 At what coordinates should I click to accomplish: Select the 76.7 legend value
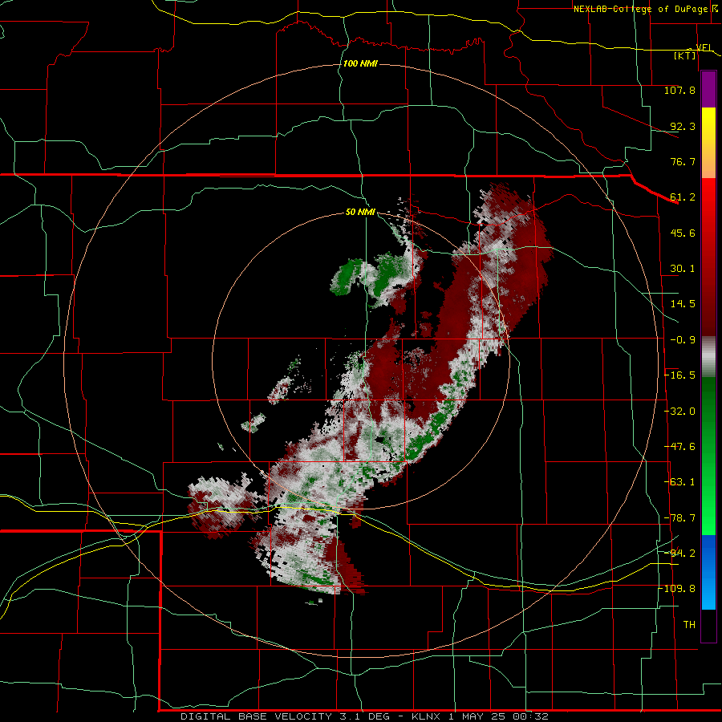click(683, 161)
